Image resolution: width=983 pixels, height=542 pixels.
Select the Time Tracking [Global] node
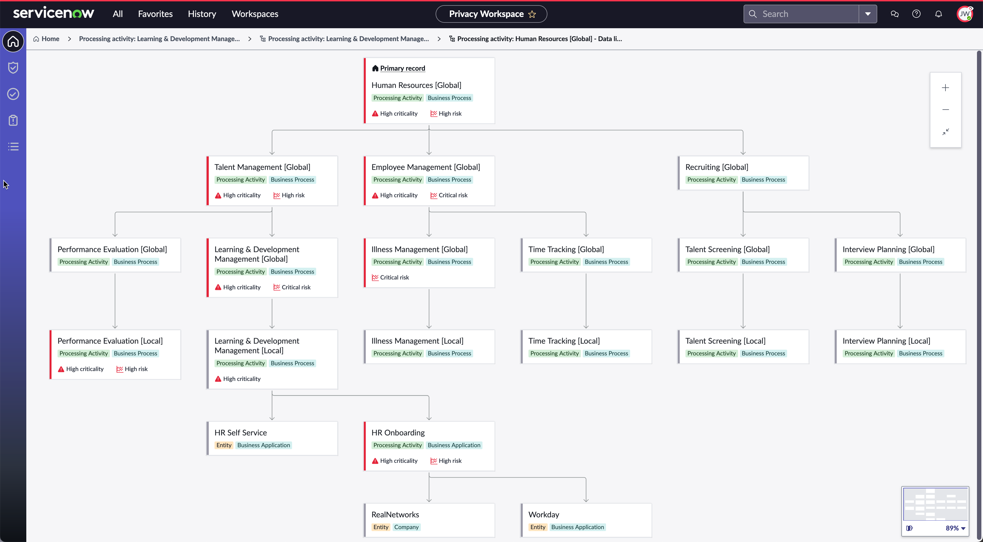coord(586,255)
